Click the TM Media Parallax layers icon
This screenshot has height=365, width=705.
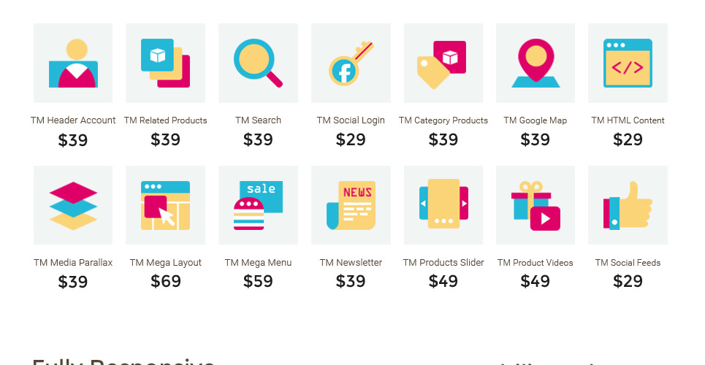pyautogui.click(x=73, y=205)
